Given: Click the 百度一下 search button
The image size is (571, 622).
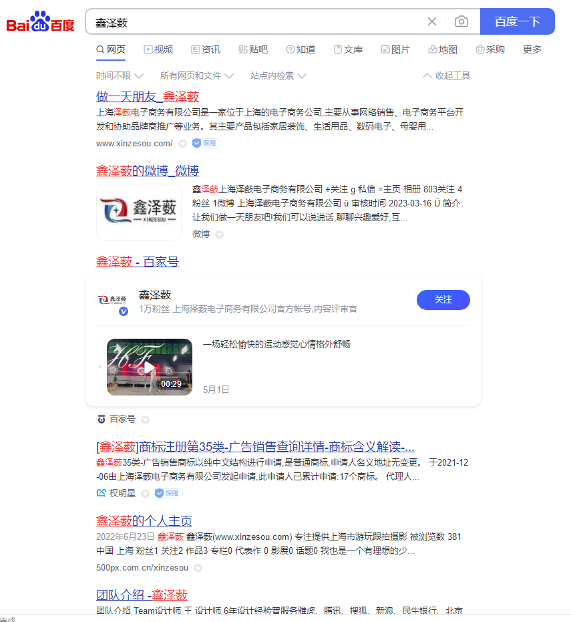Looking at the screenshot, I should (x=517, y=21).
